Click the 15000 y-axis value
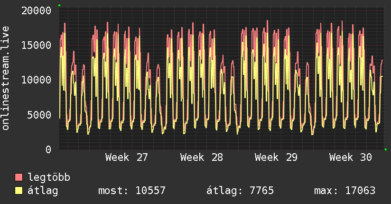This screenshot has height=204, width=391. pyautogui.click(x=37, y=45)
